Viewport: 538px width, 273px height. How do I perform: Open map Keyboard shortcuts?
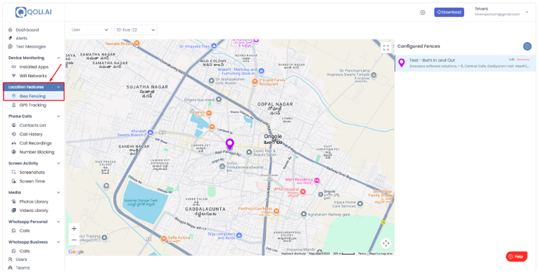[293, 253]
